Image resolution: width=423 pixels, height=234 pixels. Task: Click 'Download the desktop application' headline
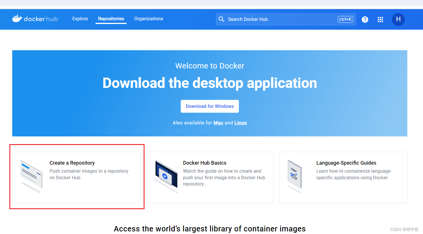(x=210, y=83)
